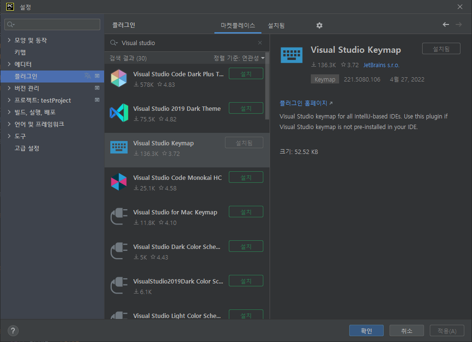Click Visual Studio for Mac Keymap icon
The image size is (472, 342).
(119, 216)
